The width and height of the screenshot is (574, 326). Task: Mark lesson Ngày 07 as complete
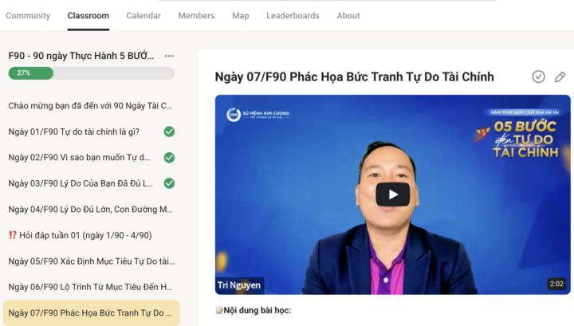[538, 77]
